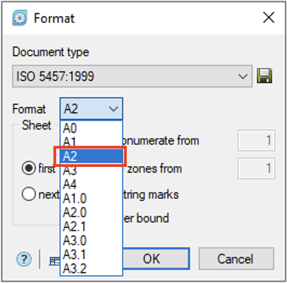Choose A3.2 at the list bottom
287x283 pixels.
pos(91,269)
